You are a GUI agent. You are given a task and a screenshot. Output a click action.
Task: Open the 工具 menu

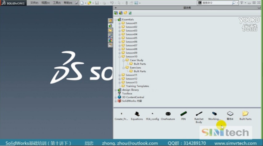(57, 3)
